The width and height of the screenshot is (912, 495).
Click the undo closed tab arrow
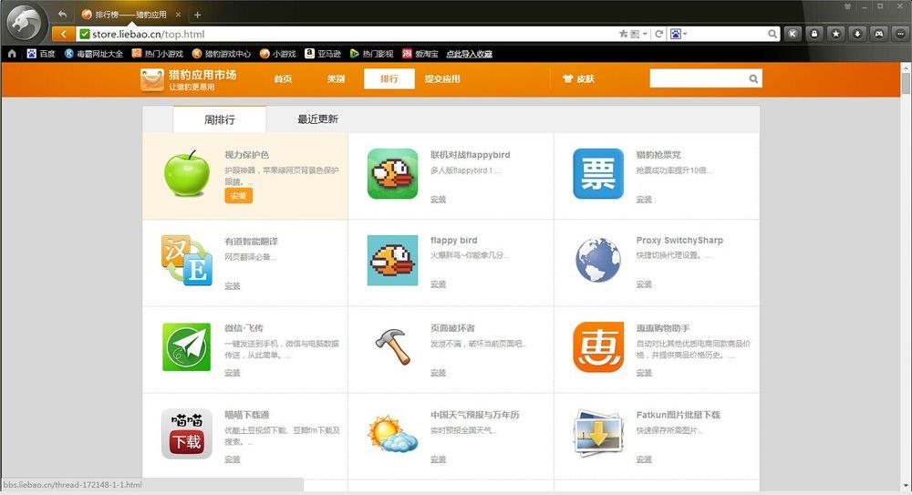coord(62,14)
